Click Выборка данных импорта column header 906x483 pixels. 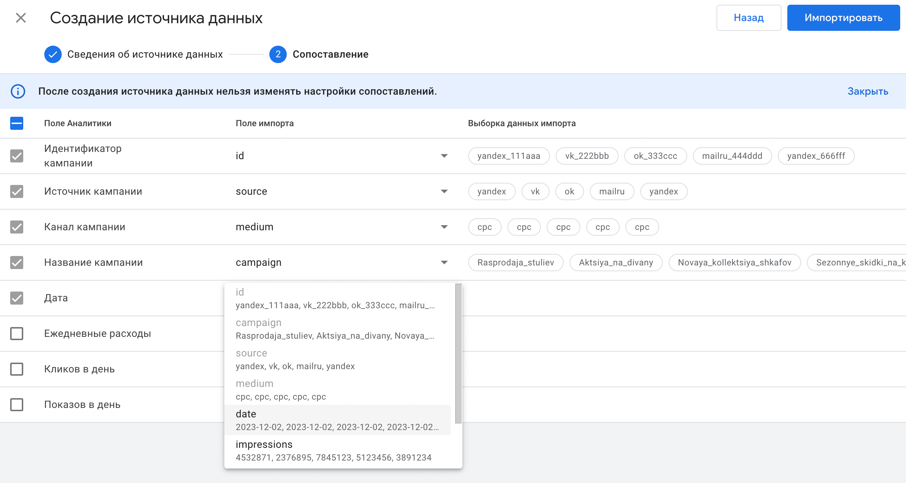[x=522, y=123]
